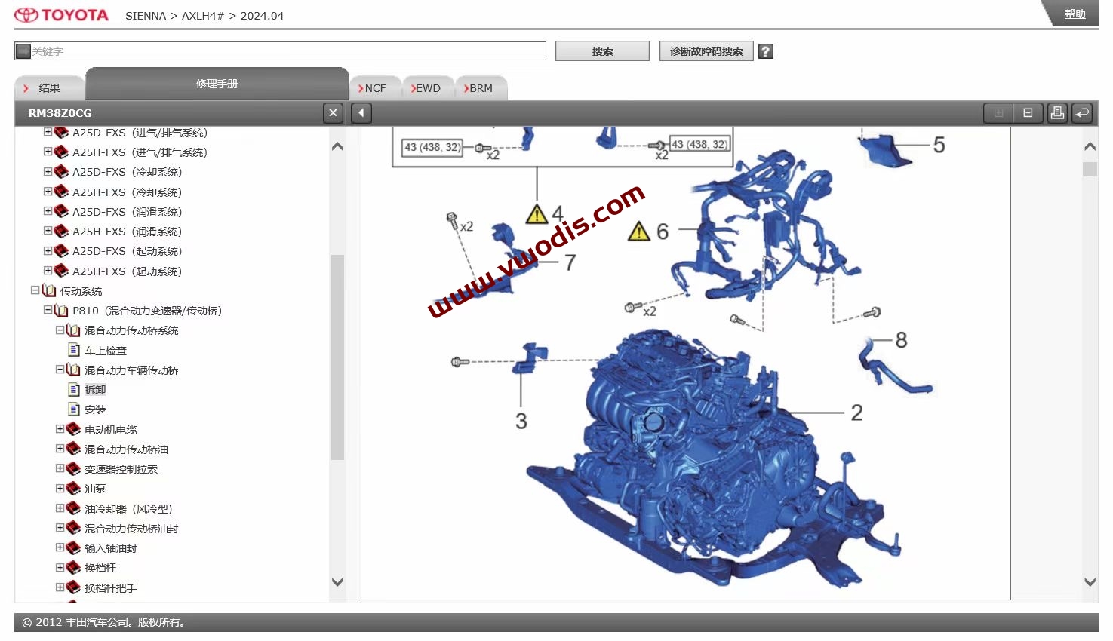Screen dimensions: 1113x641
Task: Click inside the 关键字 keyword input field
Action: (279, 51)
